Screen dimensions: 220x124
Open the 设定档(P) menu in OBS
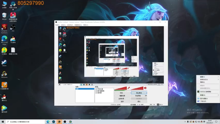coord(70,25)
